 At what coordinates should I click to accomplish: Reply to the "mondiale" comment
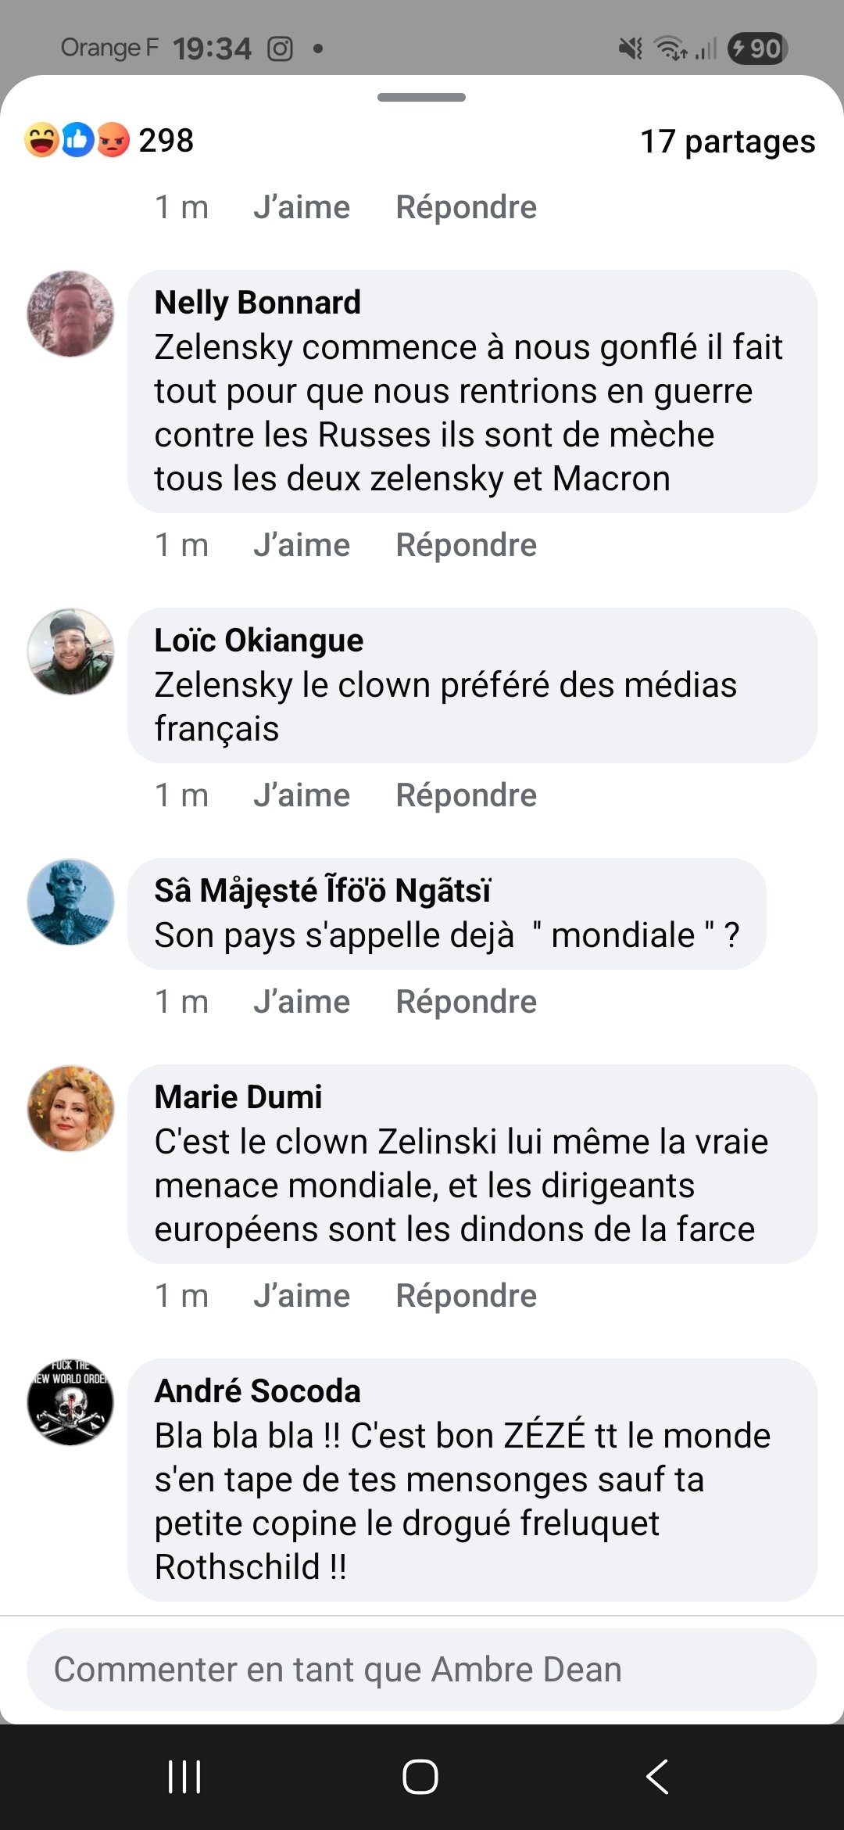[466, 1002]
